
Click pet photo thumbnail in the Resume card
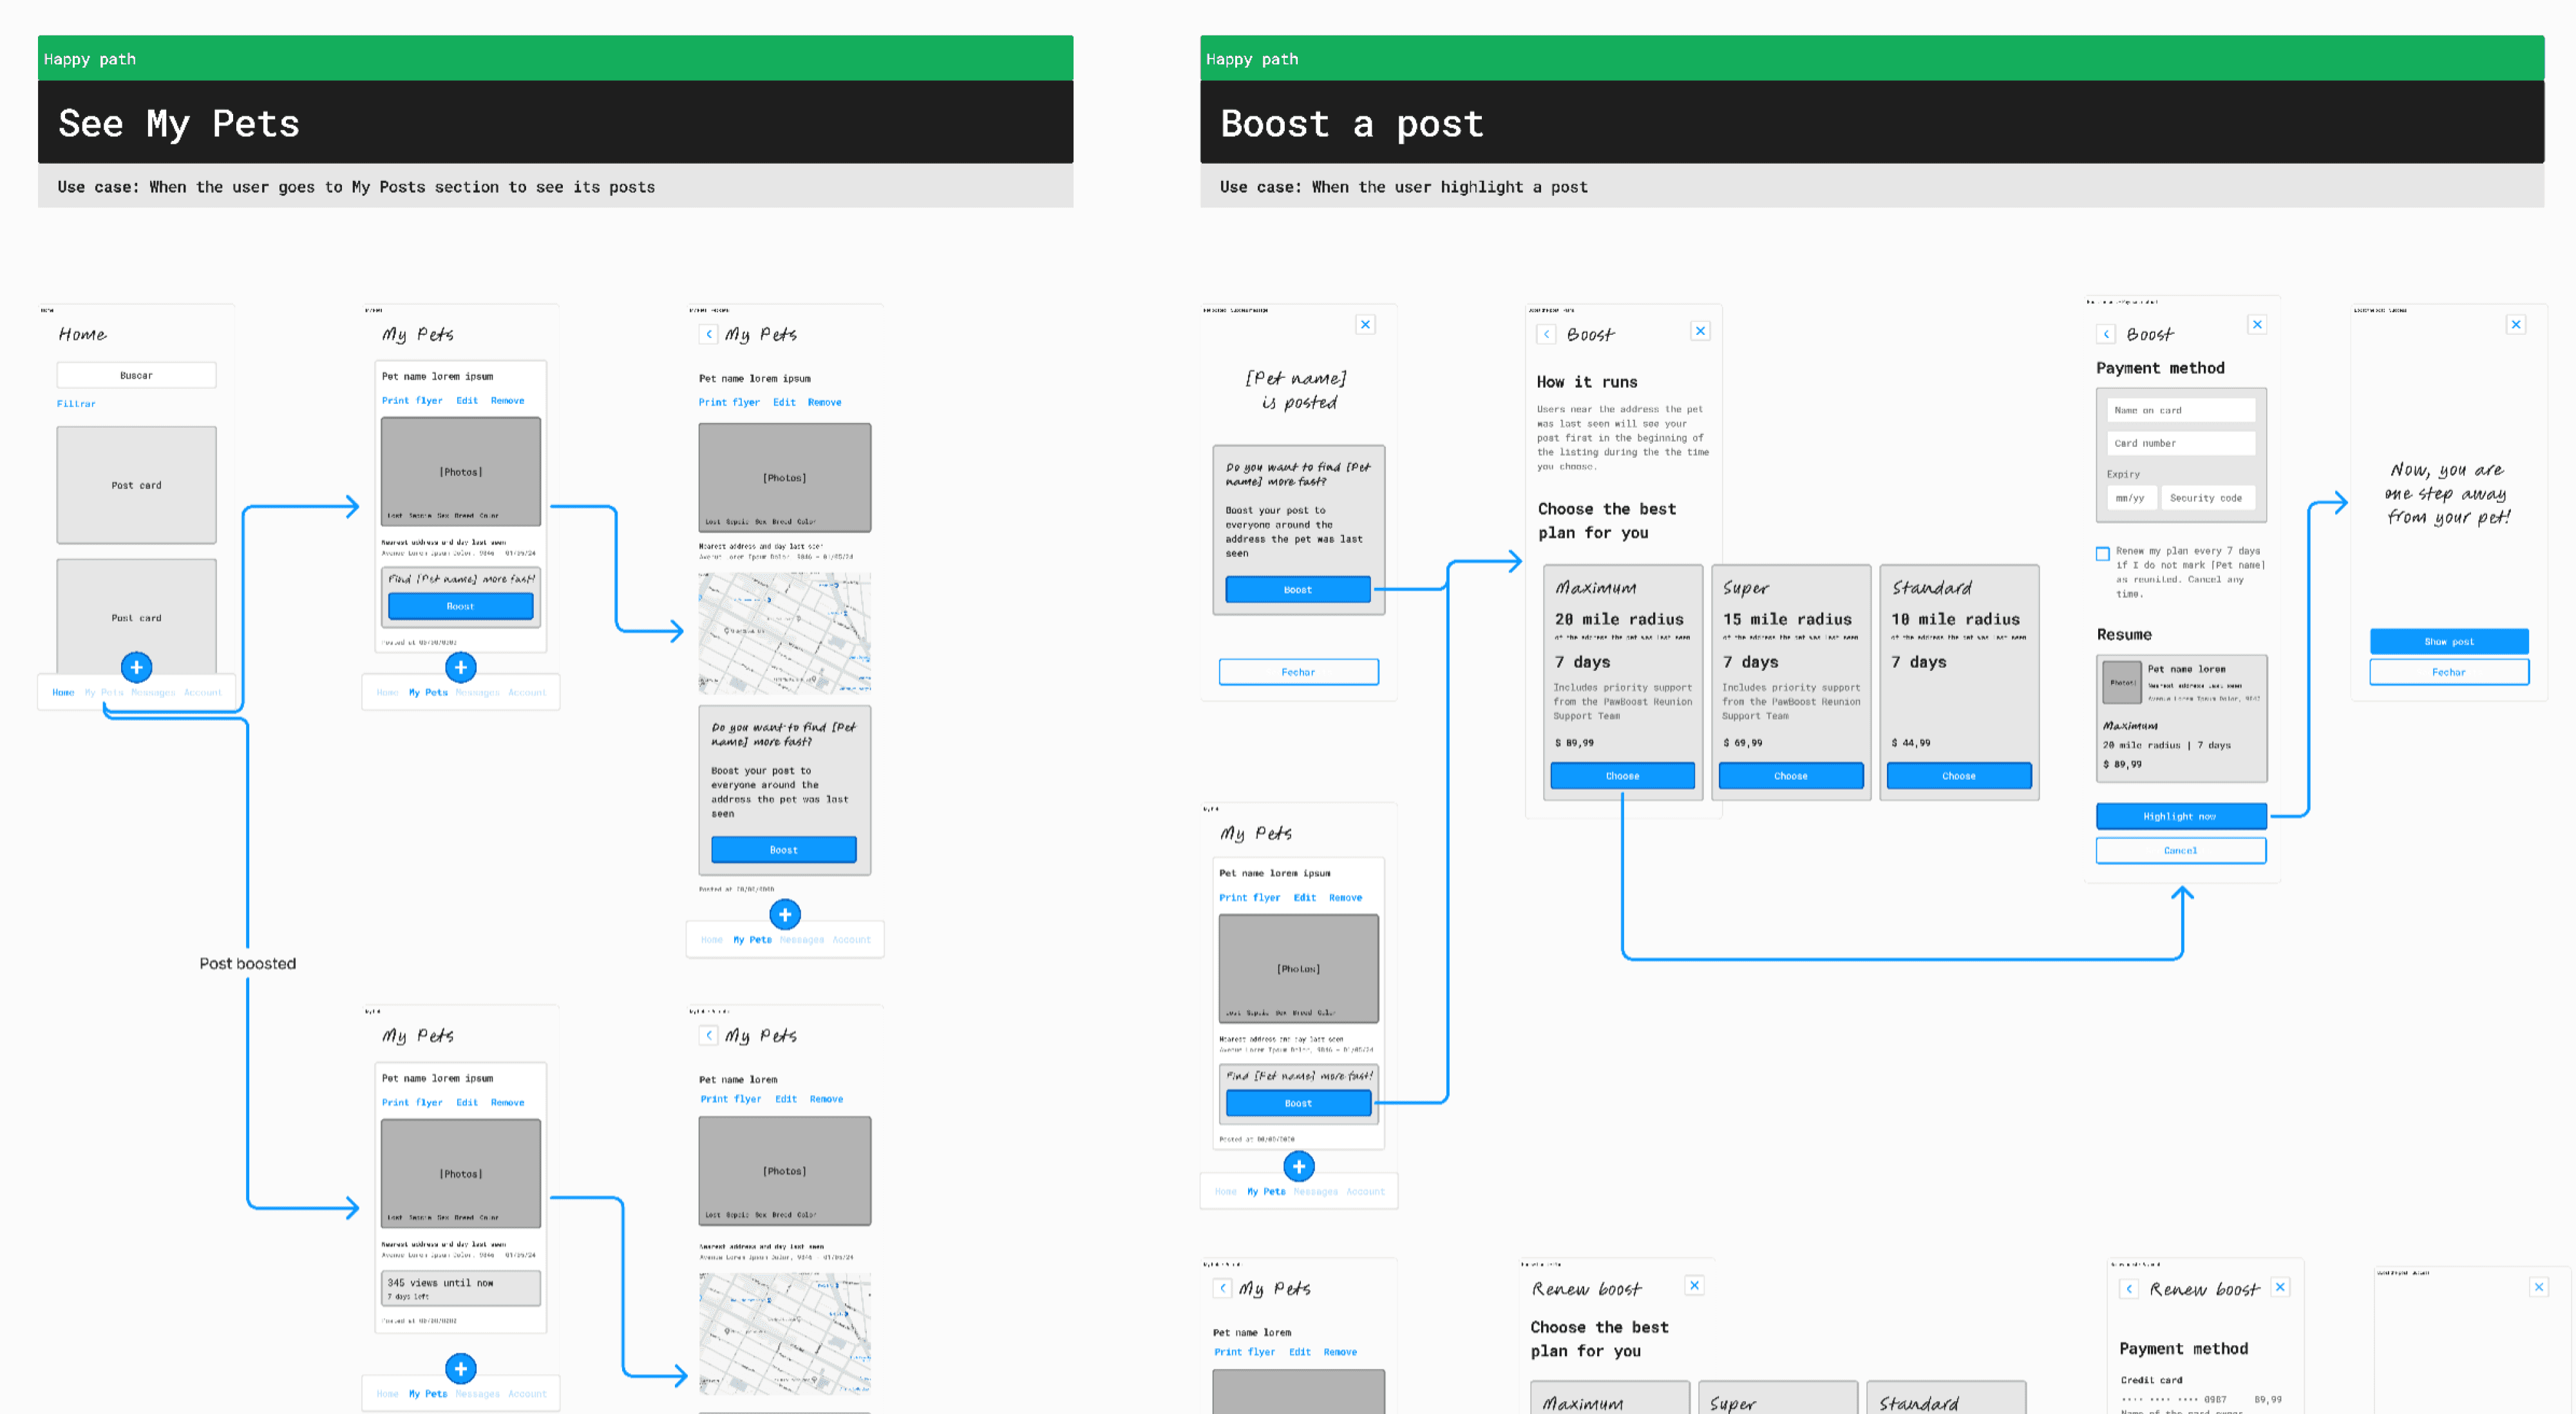pos(2122,682)
